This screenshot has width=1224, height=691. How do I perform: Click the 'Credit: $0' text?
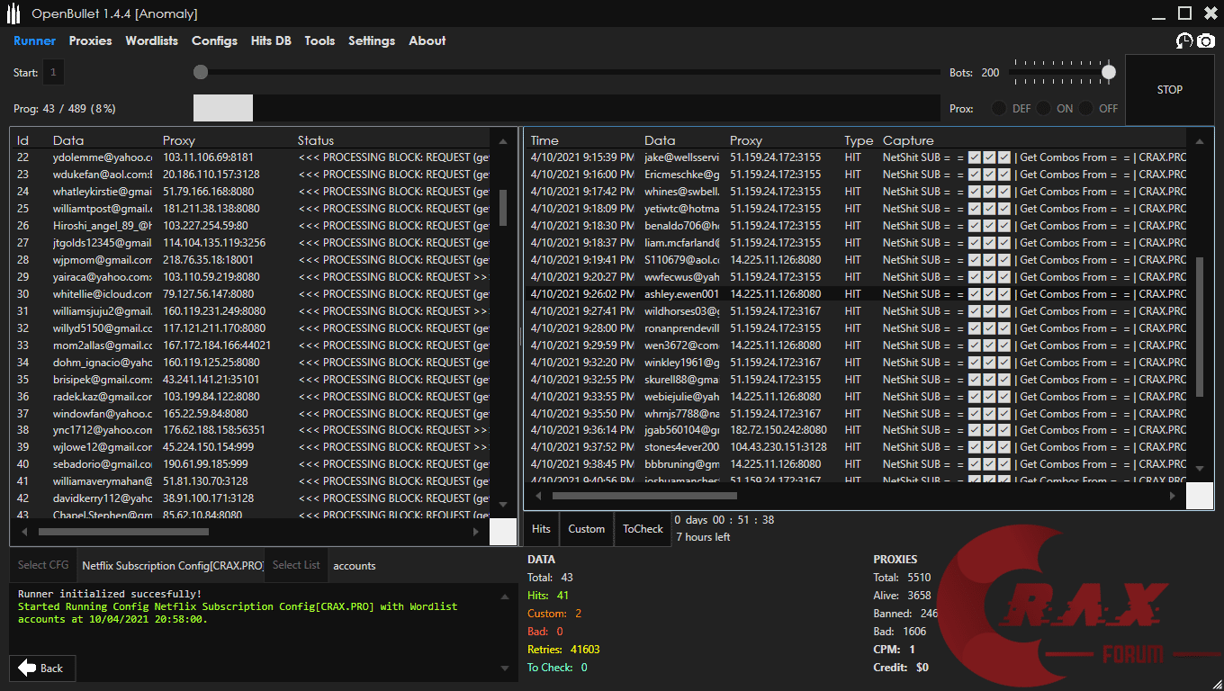901,668
